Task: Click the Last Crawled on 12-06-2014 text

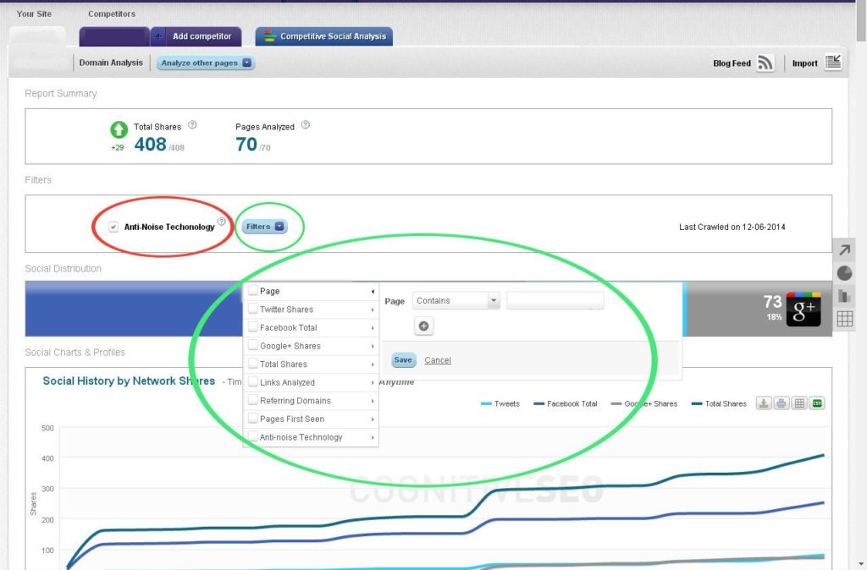Action: coord(732,227)
